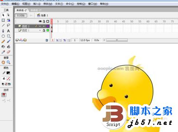Select the Text tool (A)
Image resolution: width=178 pixels, height=132 pixels.
9,31
